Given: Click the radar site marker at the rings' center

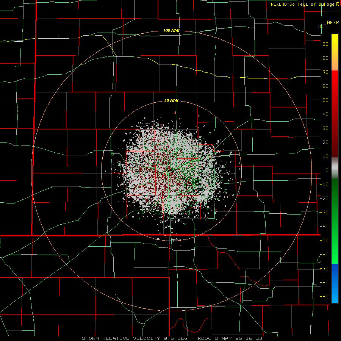Looking at the screenshot, I should click(171, 170).
